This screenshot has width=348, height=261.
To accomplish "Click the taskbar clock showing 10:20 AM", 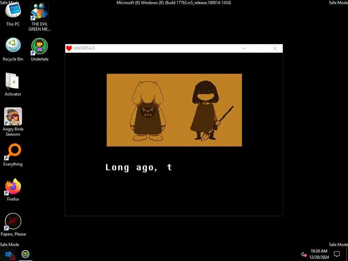I will pyautogui.click(x=319, y=254).
